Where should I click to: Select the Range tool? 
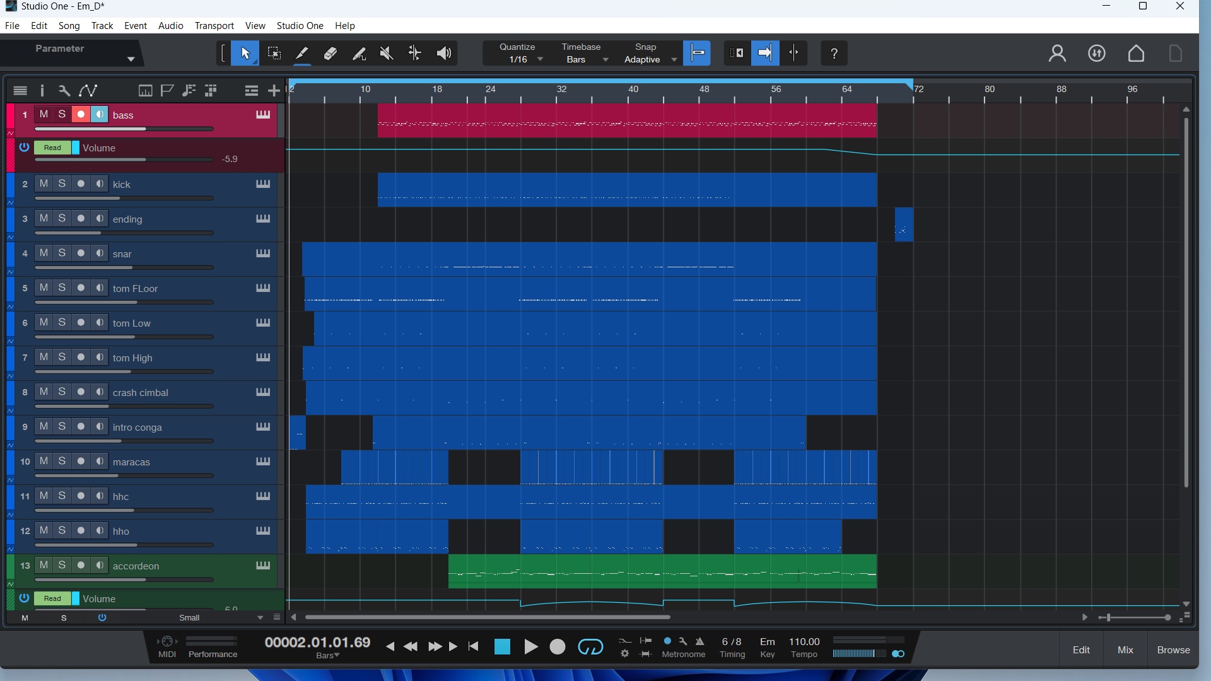274,54
